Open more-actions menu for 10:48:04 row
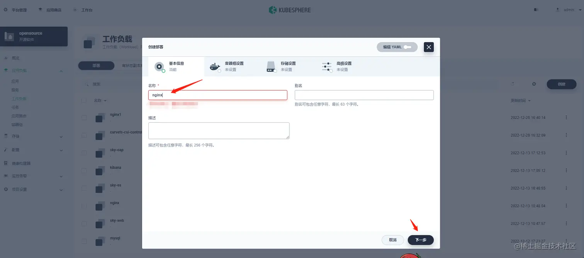 566,206
